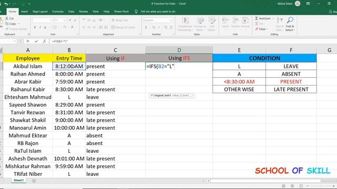Click the Increase Indent icon

point(106,27)
